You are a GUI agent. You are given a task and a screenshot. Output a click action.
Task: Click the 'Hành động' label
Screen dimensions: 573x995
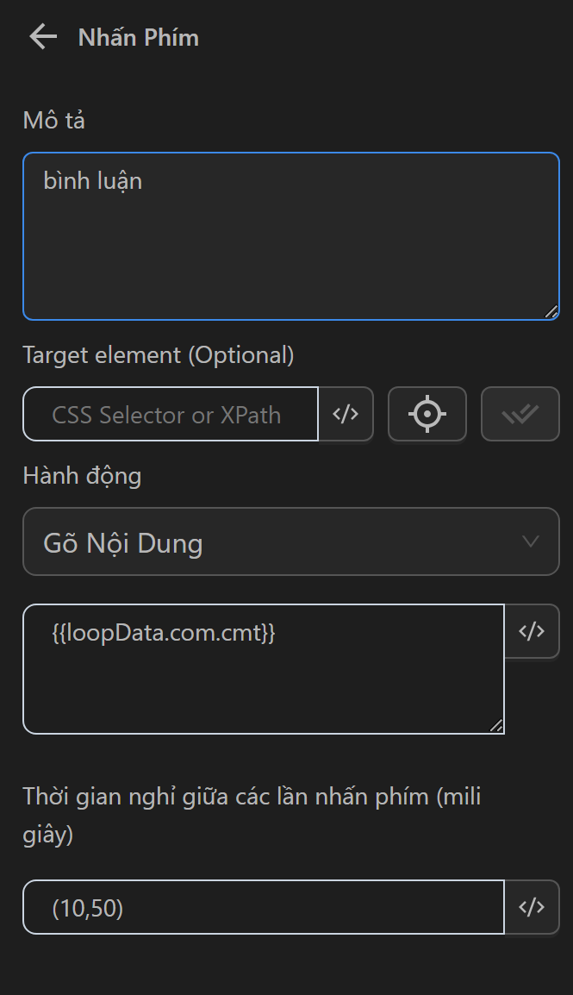(x=82, y=476)
